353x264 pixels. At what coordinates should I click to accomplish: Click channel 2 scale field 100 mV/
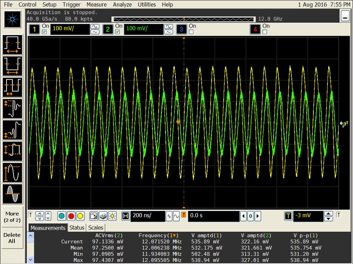coord(144,29)
